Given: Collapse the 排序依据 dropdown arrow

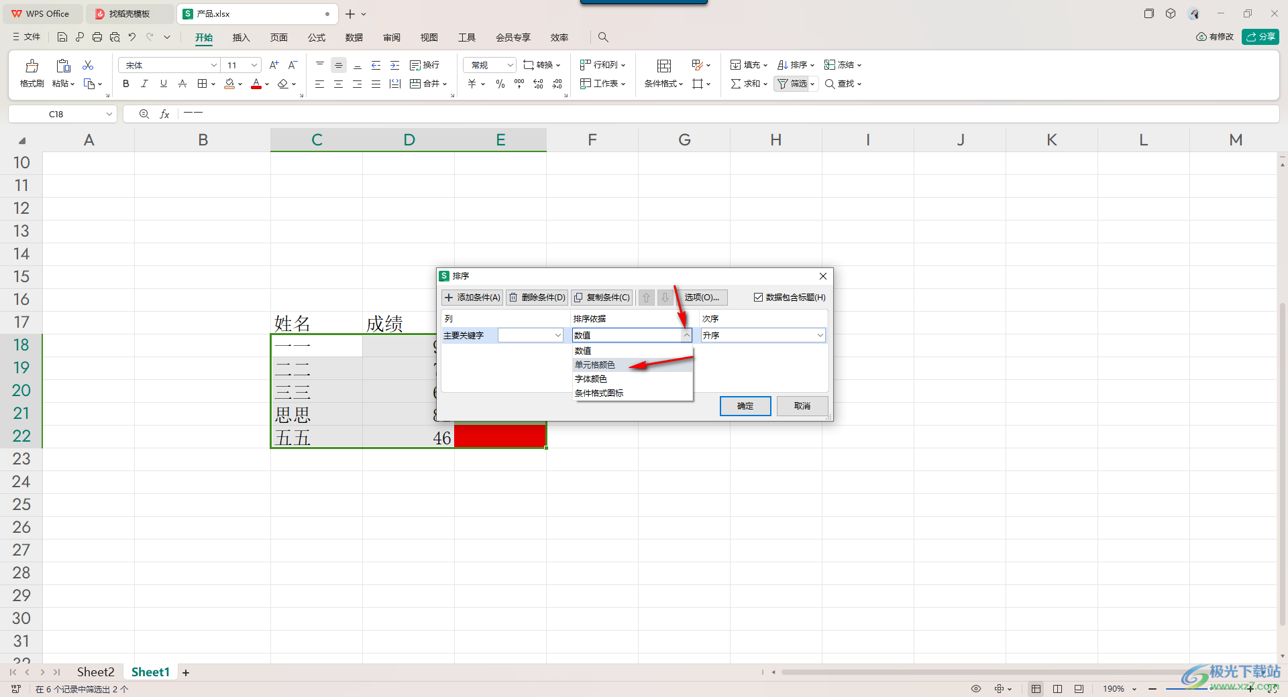Looking at the screenshot, I should 686,335.
